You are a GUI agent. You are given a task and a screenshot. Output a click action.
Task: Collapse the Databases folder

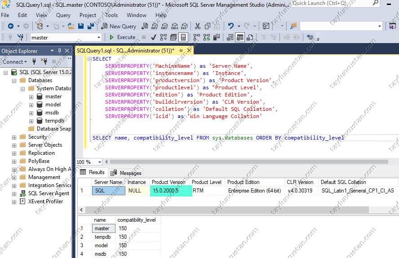click(14, 81)
